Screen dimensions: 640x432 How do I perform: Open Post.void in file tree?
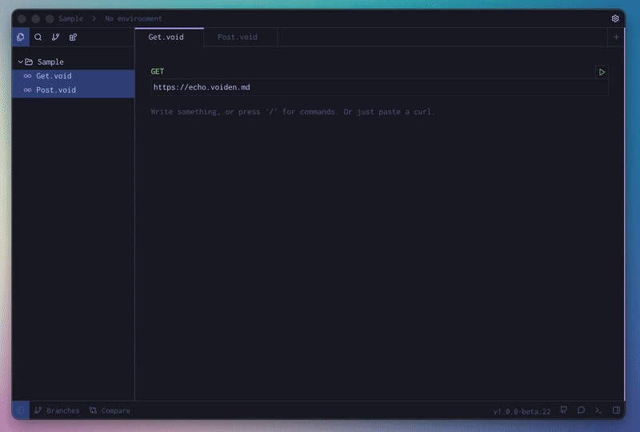[74, 90]
